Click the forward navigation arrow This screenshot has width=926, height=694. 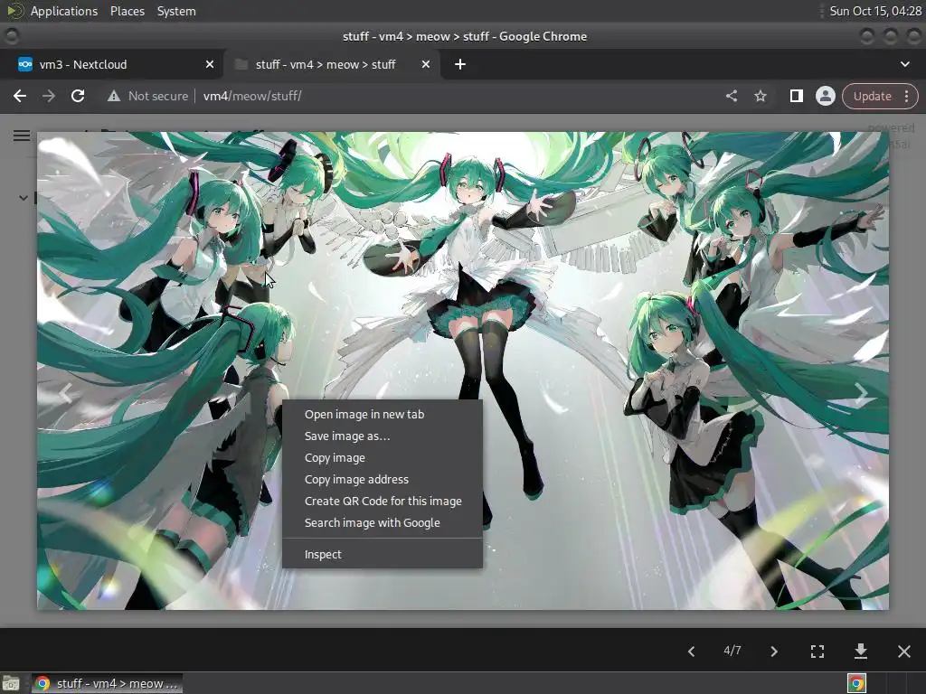[x=49, y=96]
